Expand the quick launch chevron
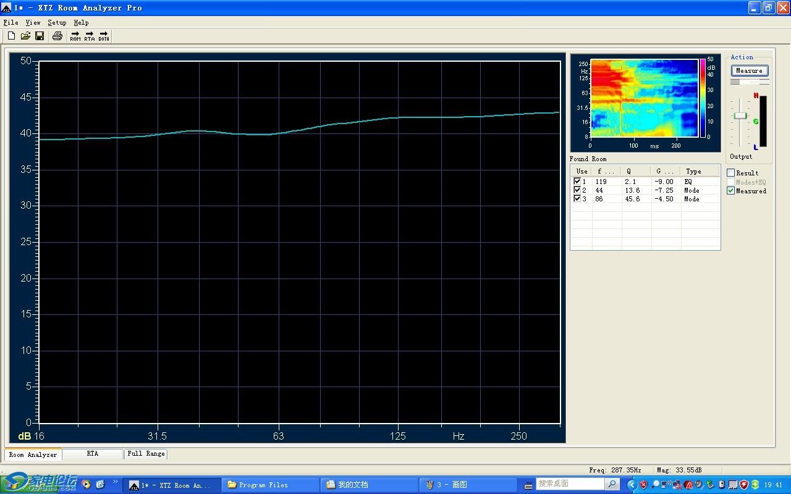 pos(115,482)
